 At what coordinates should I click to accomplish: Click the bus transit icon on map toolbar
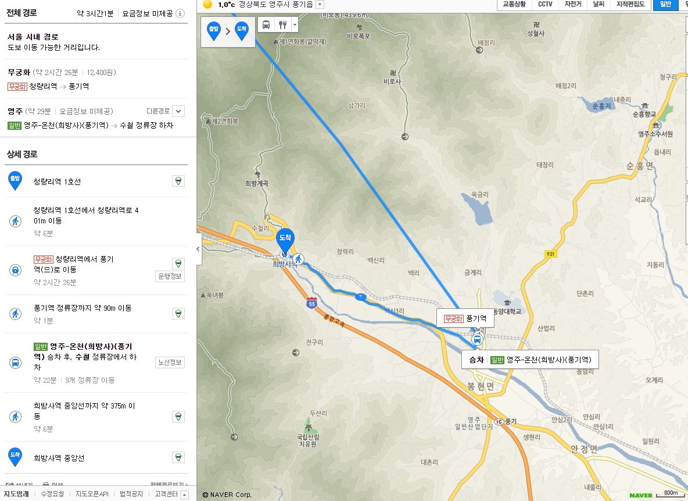pyautogui.click(x=266, y=25)
